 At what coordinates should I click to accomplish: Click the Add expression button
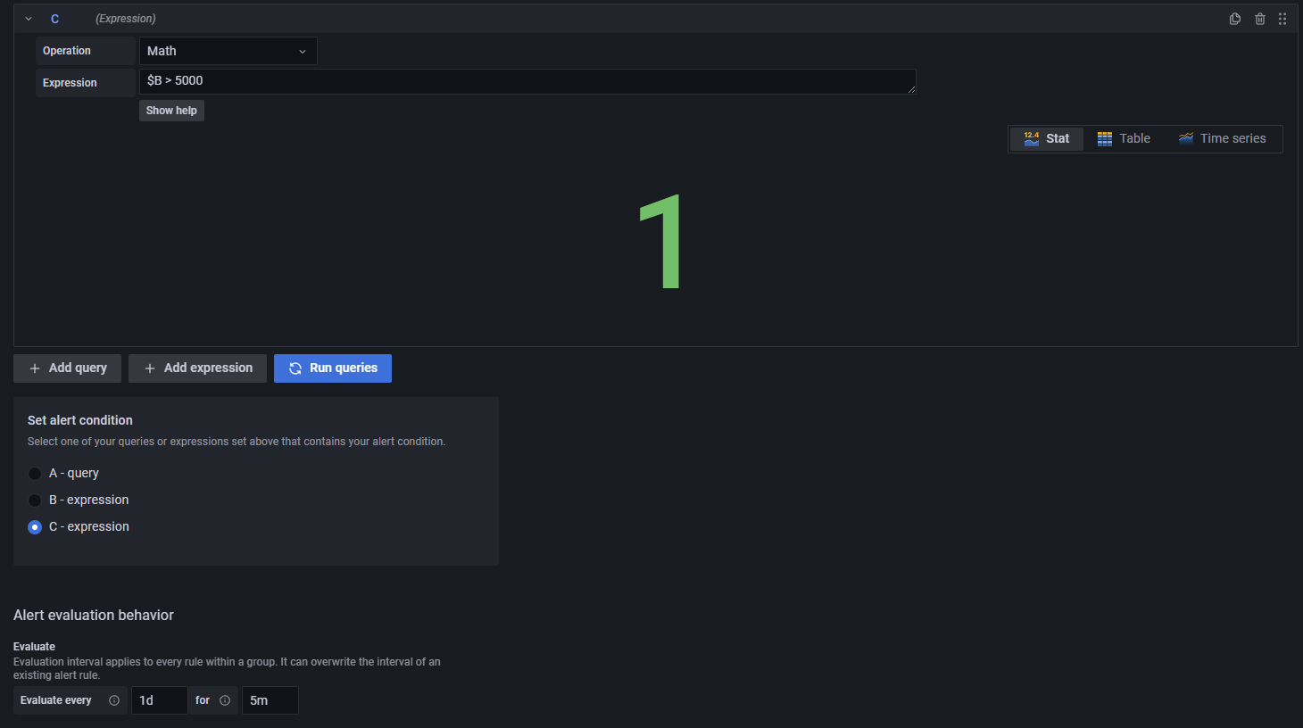197,368
